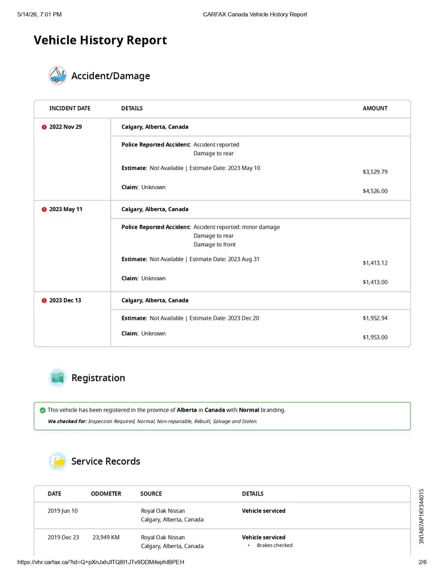Click the Registration map icon
The image size is (444, 576).
coord(58,377)
